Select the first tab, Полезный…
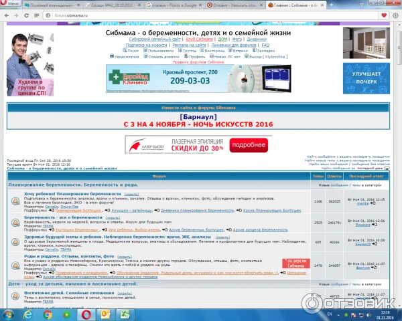402x321 pixels. (52, 5)
